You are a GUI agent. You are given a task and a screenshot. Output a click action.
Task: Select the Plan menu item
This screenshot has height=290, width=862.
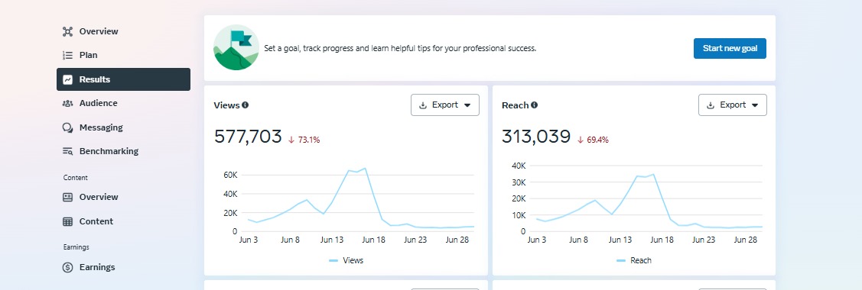(123, 56)
